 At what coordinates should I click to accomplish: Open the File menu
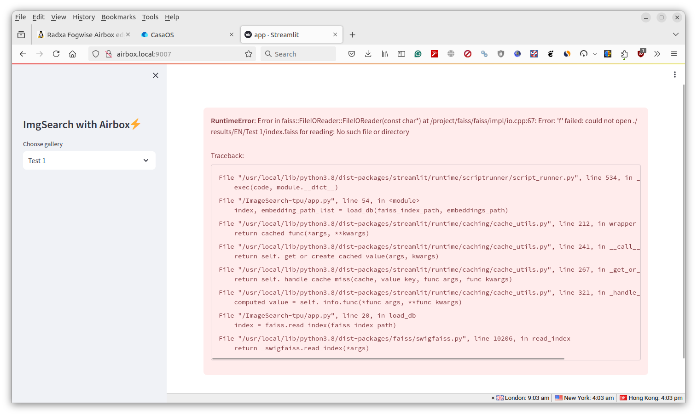(20, 17)
